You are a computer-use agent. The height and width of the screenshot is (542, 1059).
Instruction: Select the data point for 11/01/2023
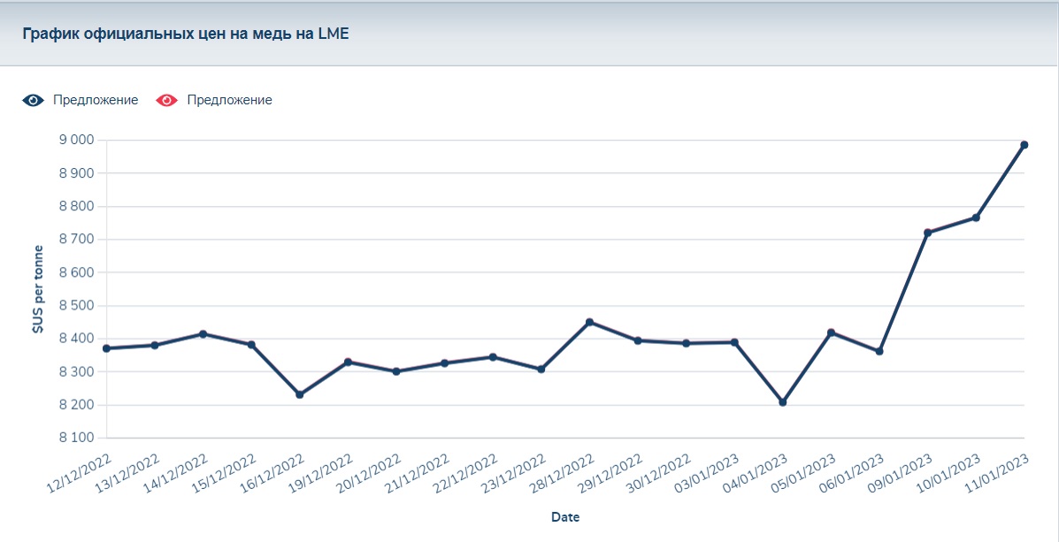(x=1024, y=145)
